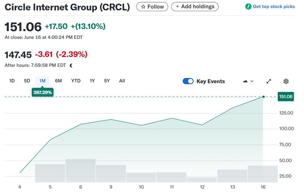Enable Key Events on the chart
Viewport: 304px width, 193px height.
[188, 81]
